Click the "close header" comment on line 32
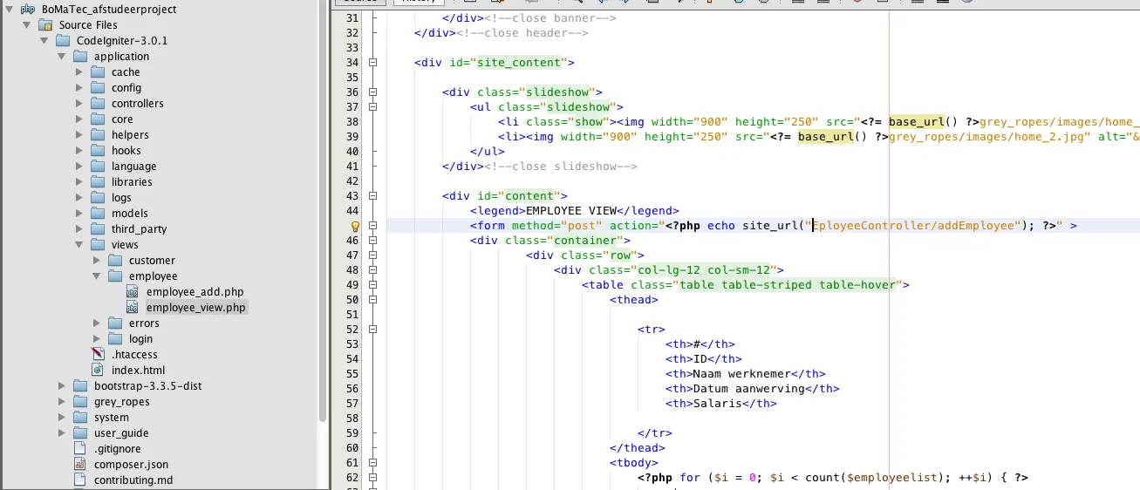The height and width of the screenshot is (490, 1140). pyautogui.click(x=522, y=33)
